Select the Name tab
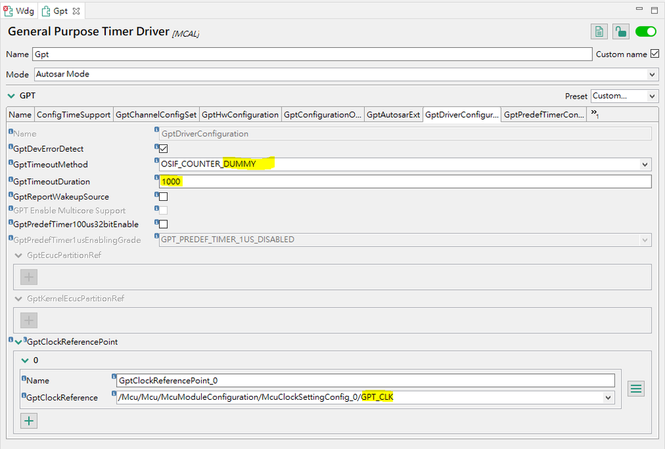Image resolution: width=665 pixels, height=449 pixels. 20,115
